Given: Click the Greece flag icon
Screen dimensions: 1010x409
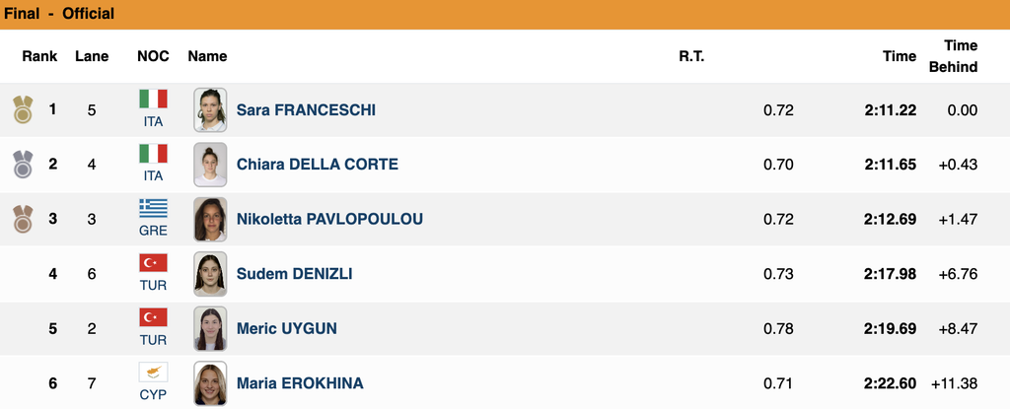Looking at the screenshot, I should pos(153,208).
